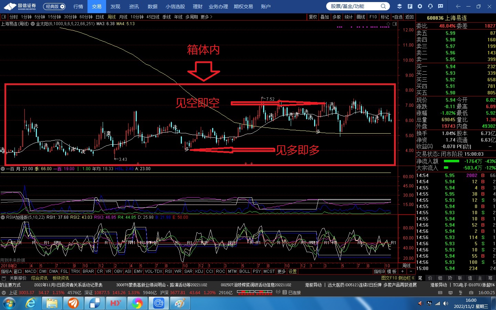496x310 pixels.
Task: Expand the 更多 indicators list
Action: [x=281, y=271]
